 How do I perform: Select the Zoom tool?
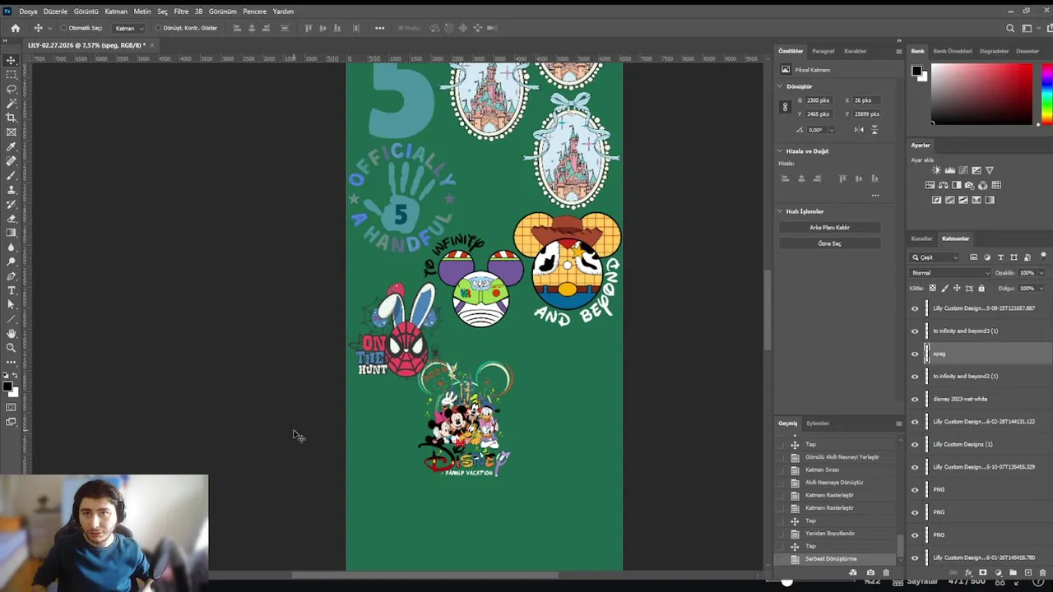click(11, 348)
